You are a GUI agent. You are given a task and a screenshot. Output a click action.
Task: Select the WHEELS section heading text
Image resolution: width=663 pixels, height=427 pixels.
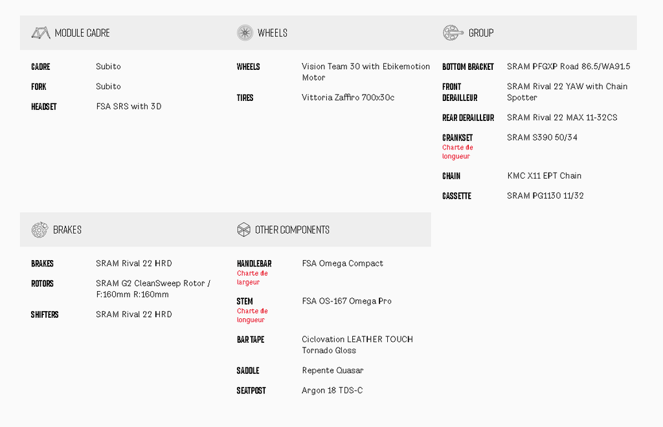pyautogui.click(x=273, y=33)
